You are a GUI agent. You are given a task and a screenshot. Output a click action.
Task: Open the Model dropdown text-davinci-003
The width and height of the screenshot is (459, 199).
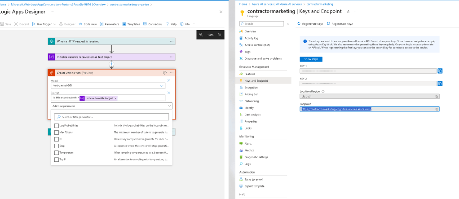click(x=108, y=86)
